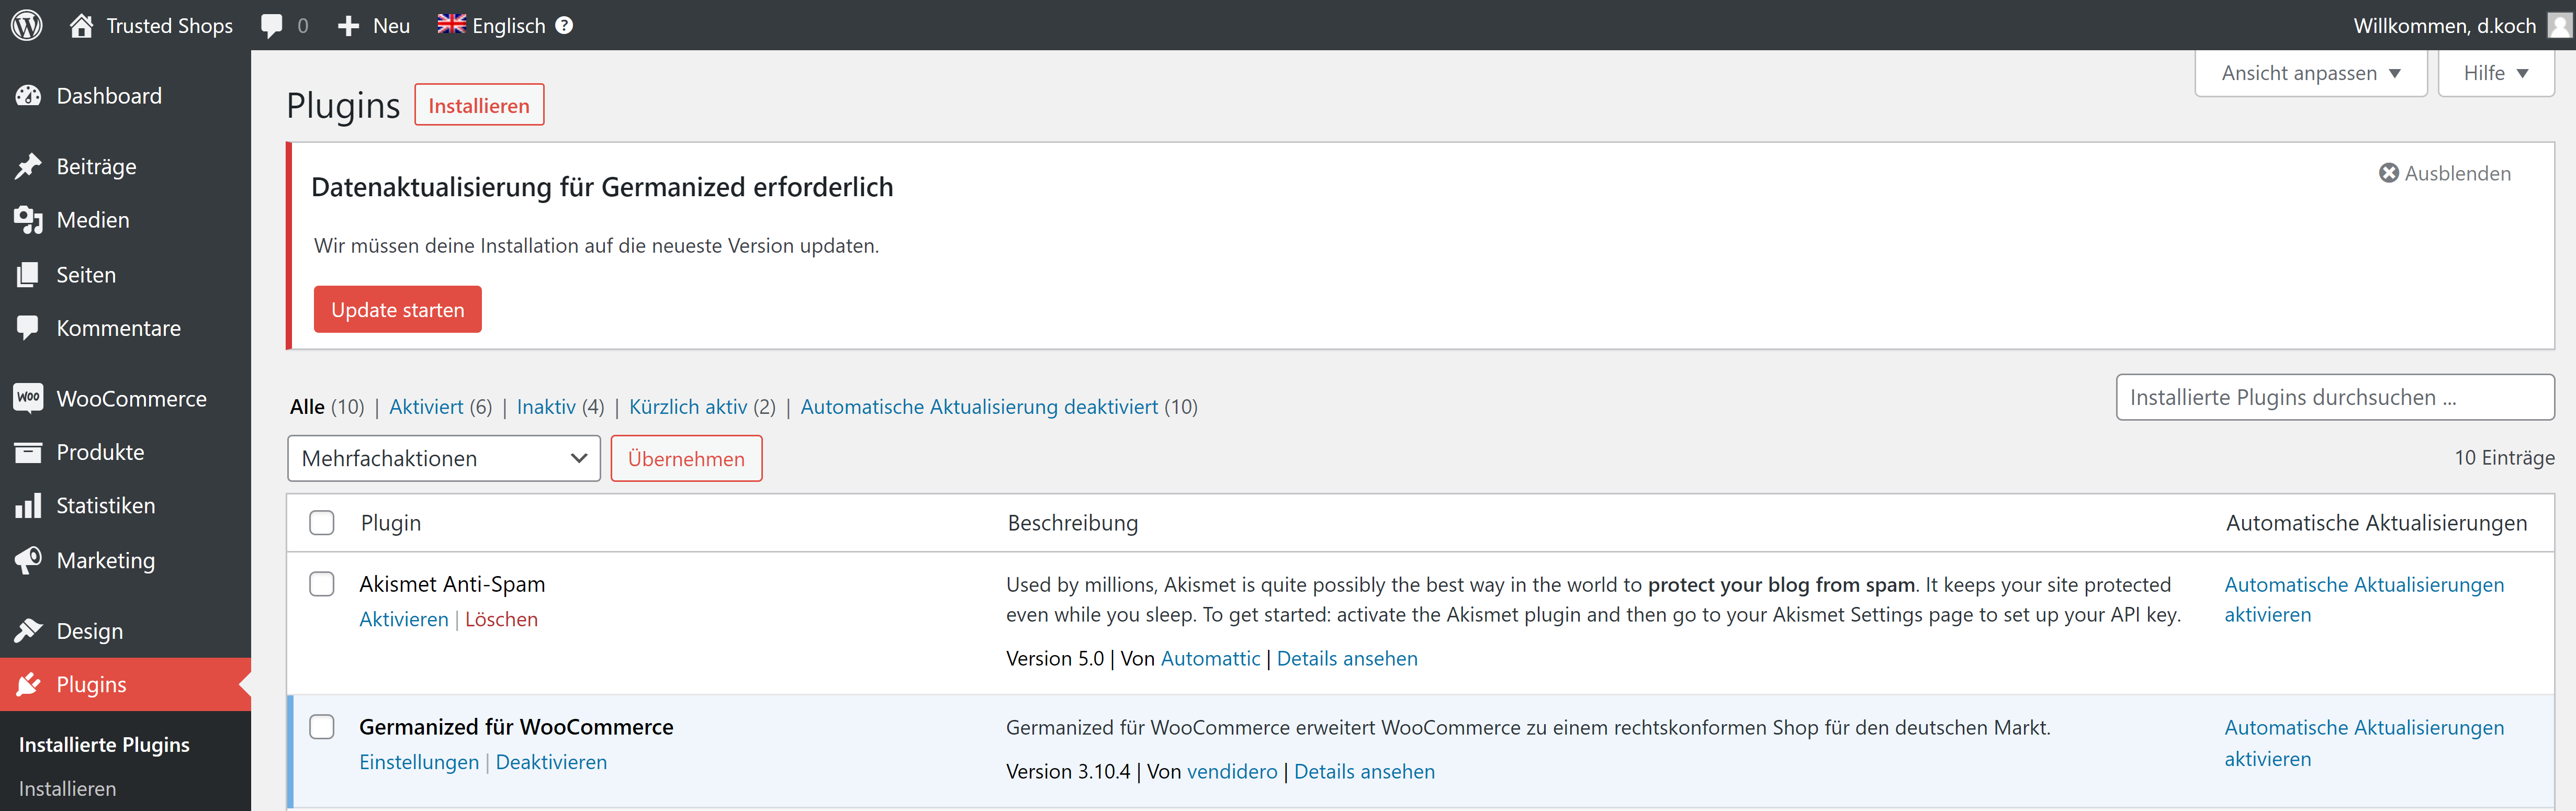Filter by Automatische Aktualisierung deaktiviert
The width and height of the screenshot is (2576, 811).
pos(979,407)
